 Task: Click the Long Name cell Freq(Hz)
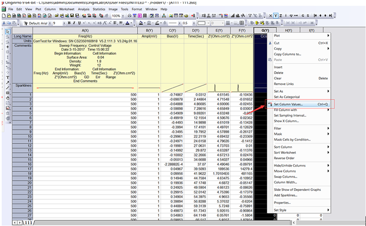click(x=85, y=36)
